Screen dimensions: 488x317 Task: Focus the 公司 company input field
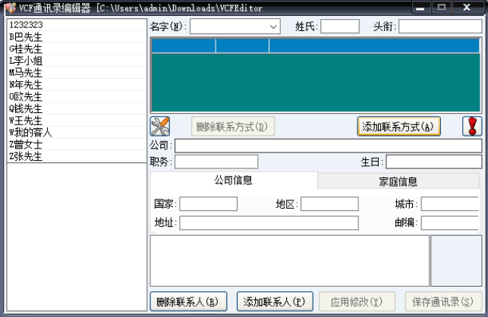[x=329, y=146]
